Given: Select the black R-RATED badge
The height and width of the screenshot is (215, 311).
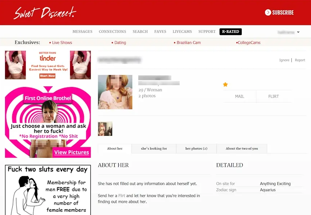Looking at the screenshot, I should (x=230, y=32).
